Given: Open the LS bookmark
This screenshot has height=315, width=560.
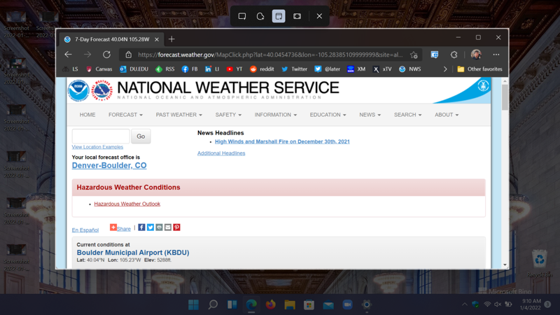Looking at the screenshot, I should point(71,69).
